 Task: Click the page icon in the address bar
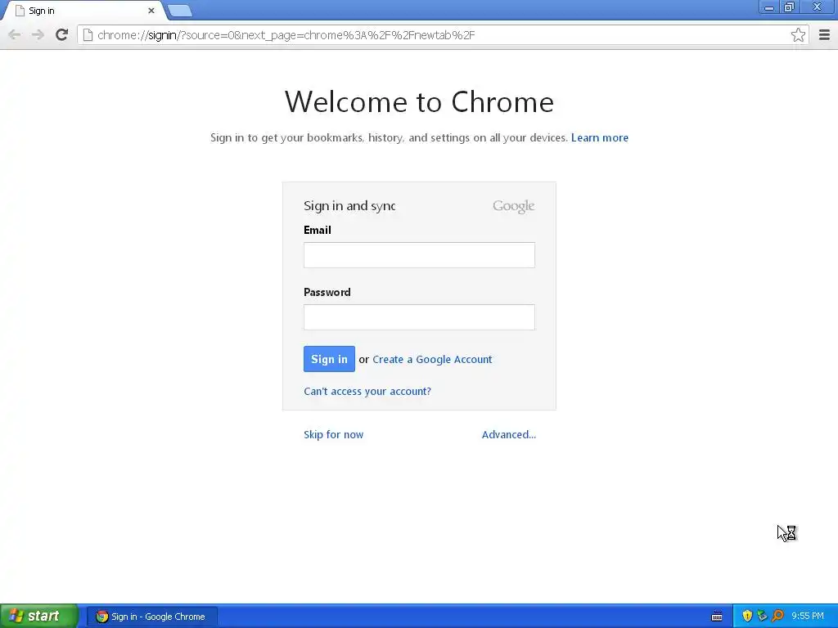pyautogui.click(x=88, y=34)
